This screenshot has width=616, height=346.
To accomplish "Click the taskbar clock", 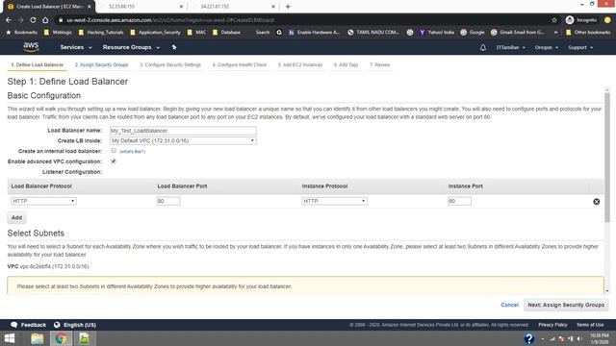I will click(599, 338).
